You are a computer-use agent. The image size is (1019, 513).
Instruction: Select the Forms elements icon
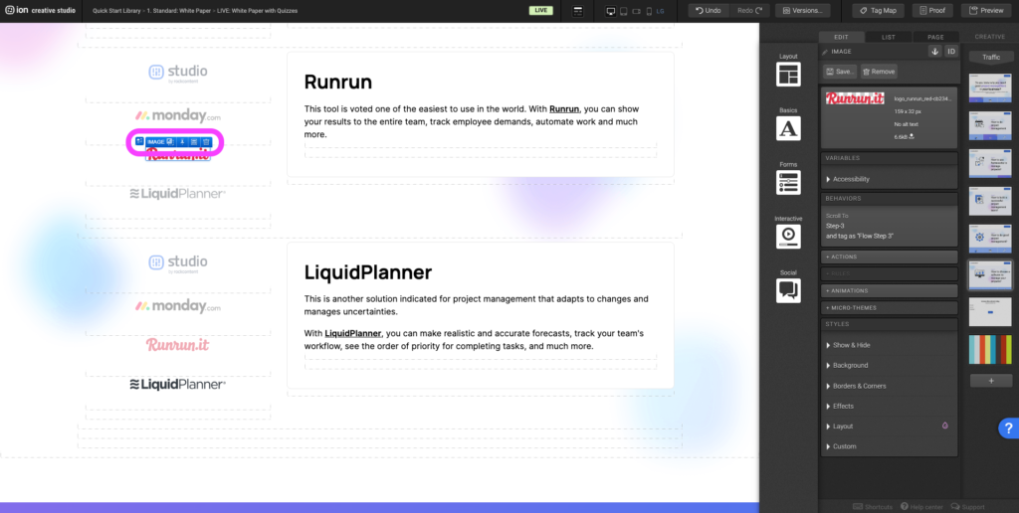[x=788, y=182]
